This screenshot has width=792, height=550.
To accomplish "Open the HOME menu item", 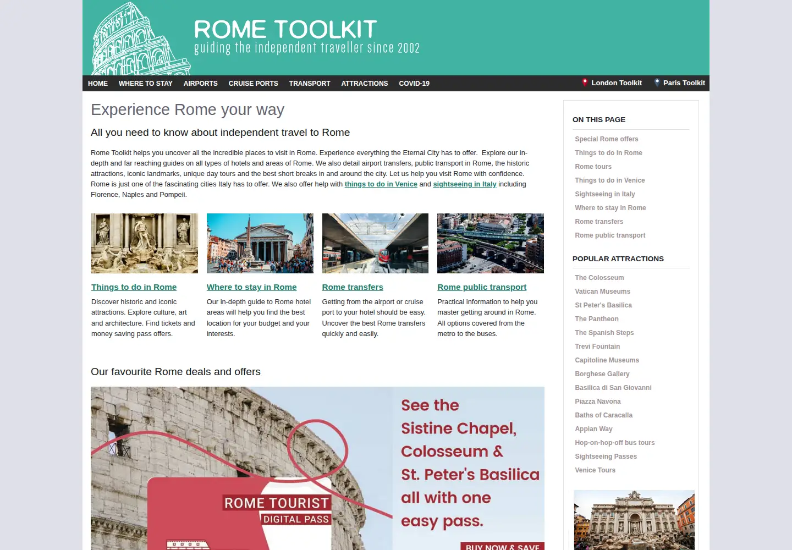I will [x=98, y=84].
